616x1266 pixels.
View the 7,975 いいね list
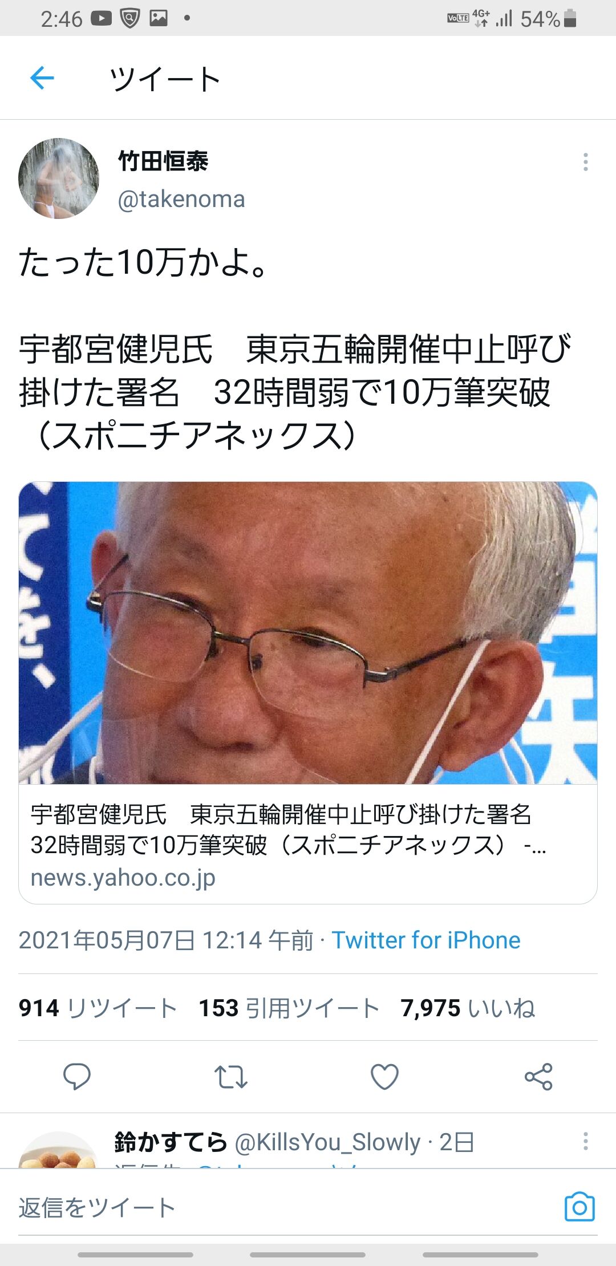pos(468,1008)
